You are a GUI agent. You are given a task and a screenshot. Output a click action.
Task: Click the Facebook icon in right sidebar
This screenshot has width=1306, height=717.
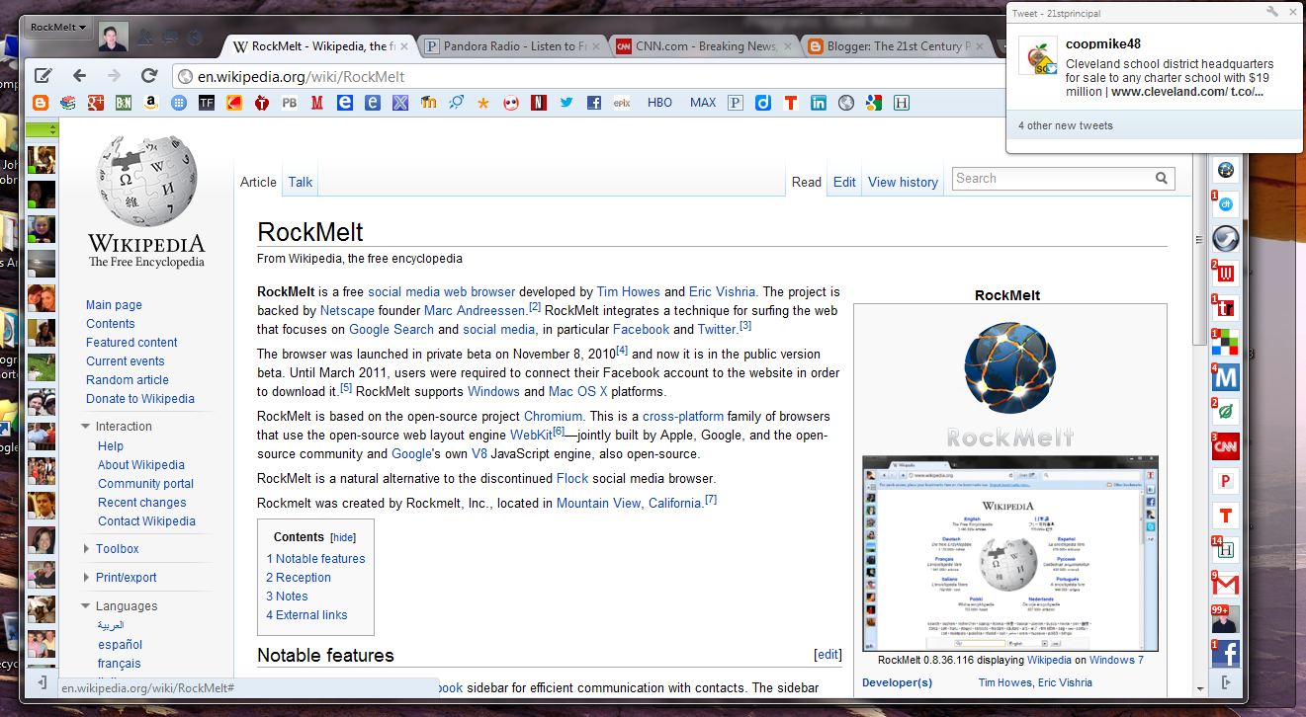tap(1226, 653)
